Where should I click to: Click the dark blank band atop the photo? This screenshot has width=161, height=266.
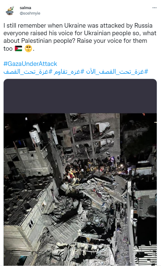pos(80,96)
